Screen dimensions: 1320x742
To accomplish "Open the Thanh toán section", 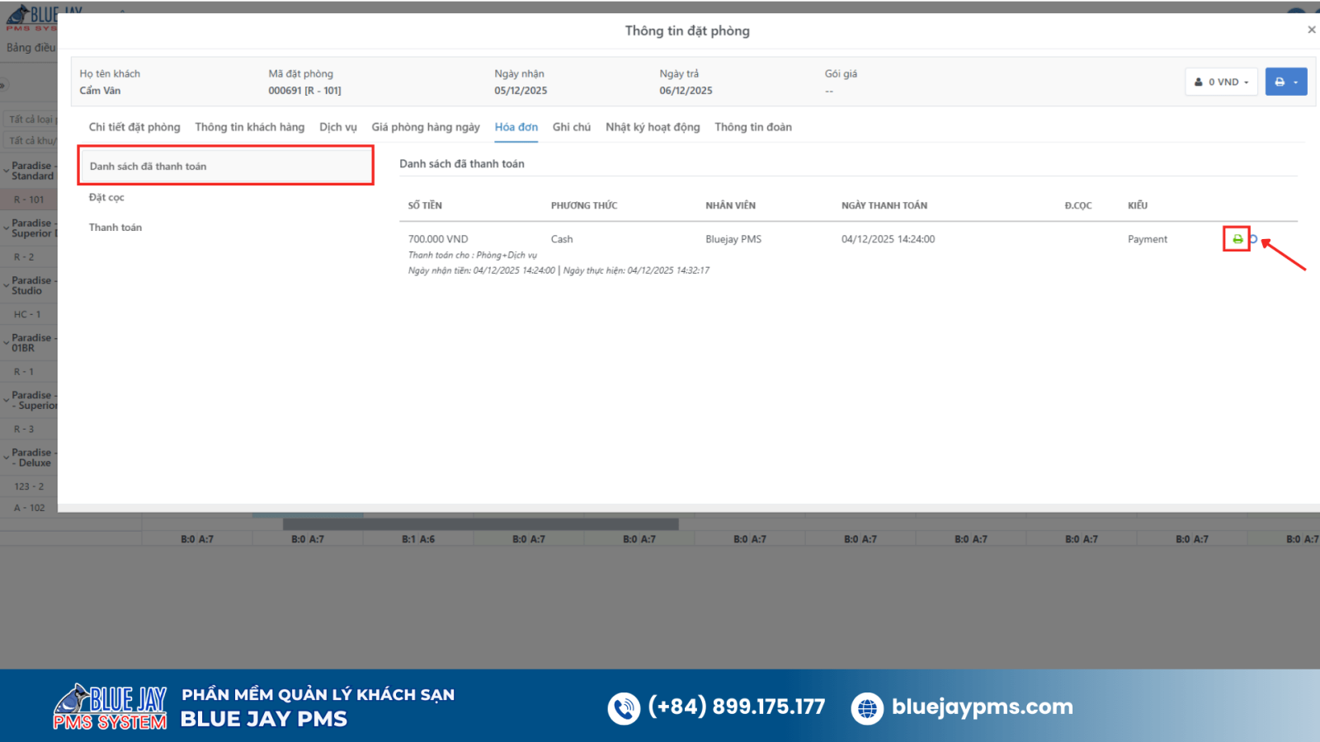I will pyautogui.click(x=115, y=228).
